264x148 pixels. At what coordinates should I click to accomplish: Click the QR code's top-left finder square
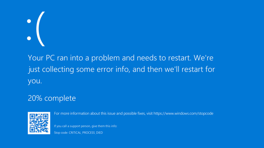pos(32,116)
